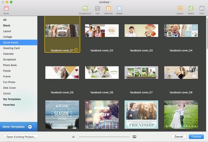
Task: Click Open Existing Project button
Action: [21, 137]
